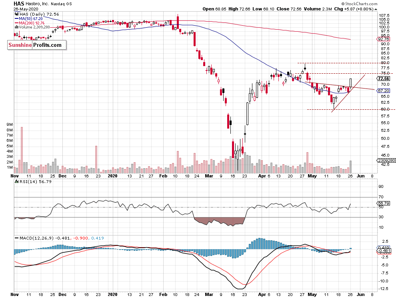396x298 pixels.
Task: Click the SunshineProfits.com logo box
Action: coord(37,45)
